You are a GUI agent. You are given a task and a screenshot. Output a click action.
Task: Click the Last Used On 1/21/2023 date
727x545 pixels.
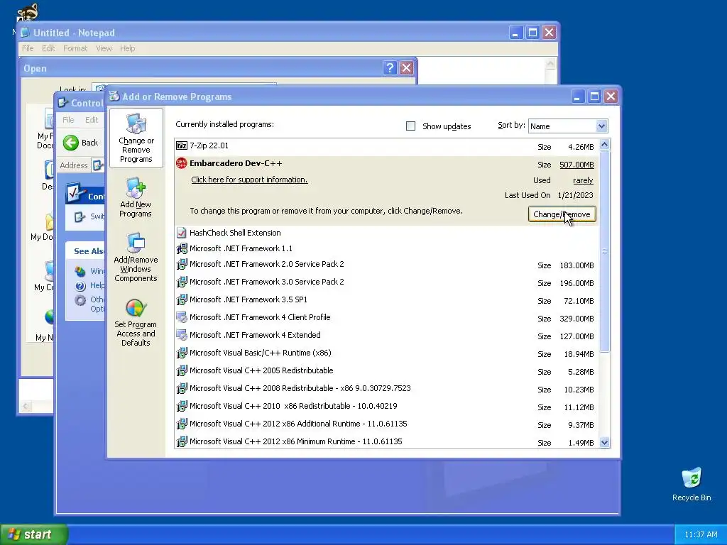[x=575, y=195]
